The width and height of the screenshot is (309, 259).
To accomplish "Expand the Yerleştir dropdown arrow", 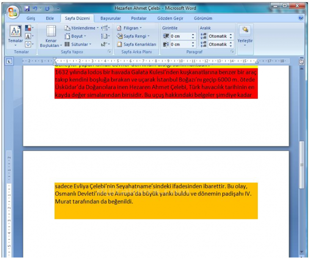I will 245,46.
